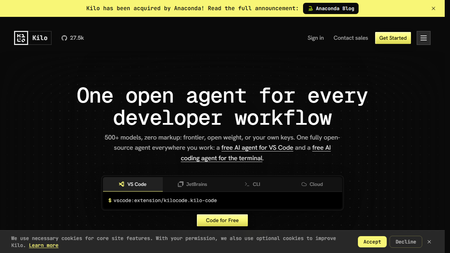Switch to the Cloud tab
This screenshot has width=450, height=253.
(312, 184)
